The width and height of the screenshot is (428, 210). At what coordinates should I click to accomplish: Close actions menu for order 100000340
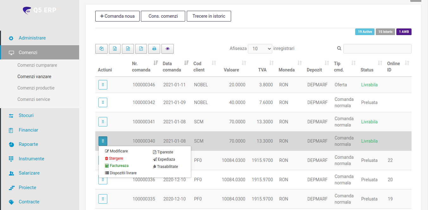pyautogui.click(x=103, y=141)
